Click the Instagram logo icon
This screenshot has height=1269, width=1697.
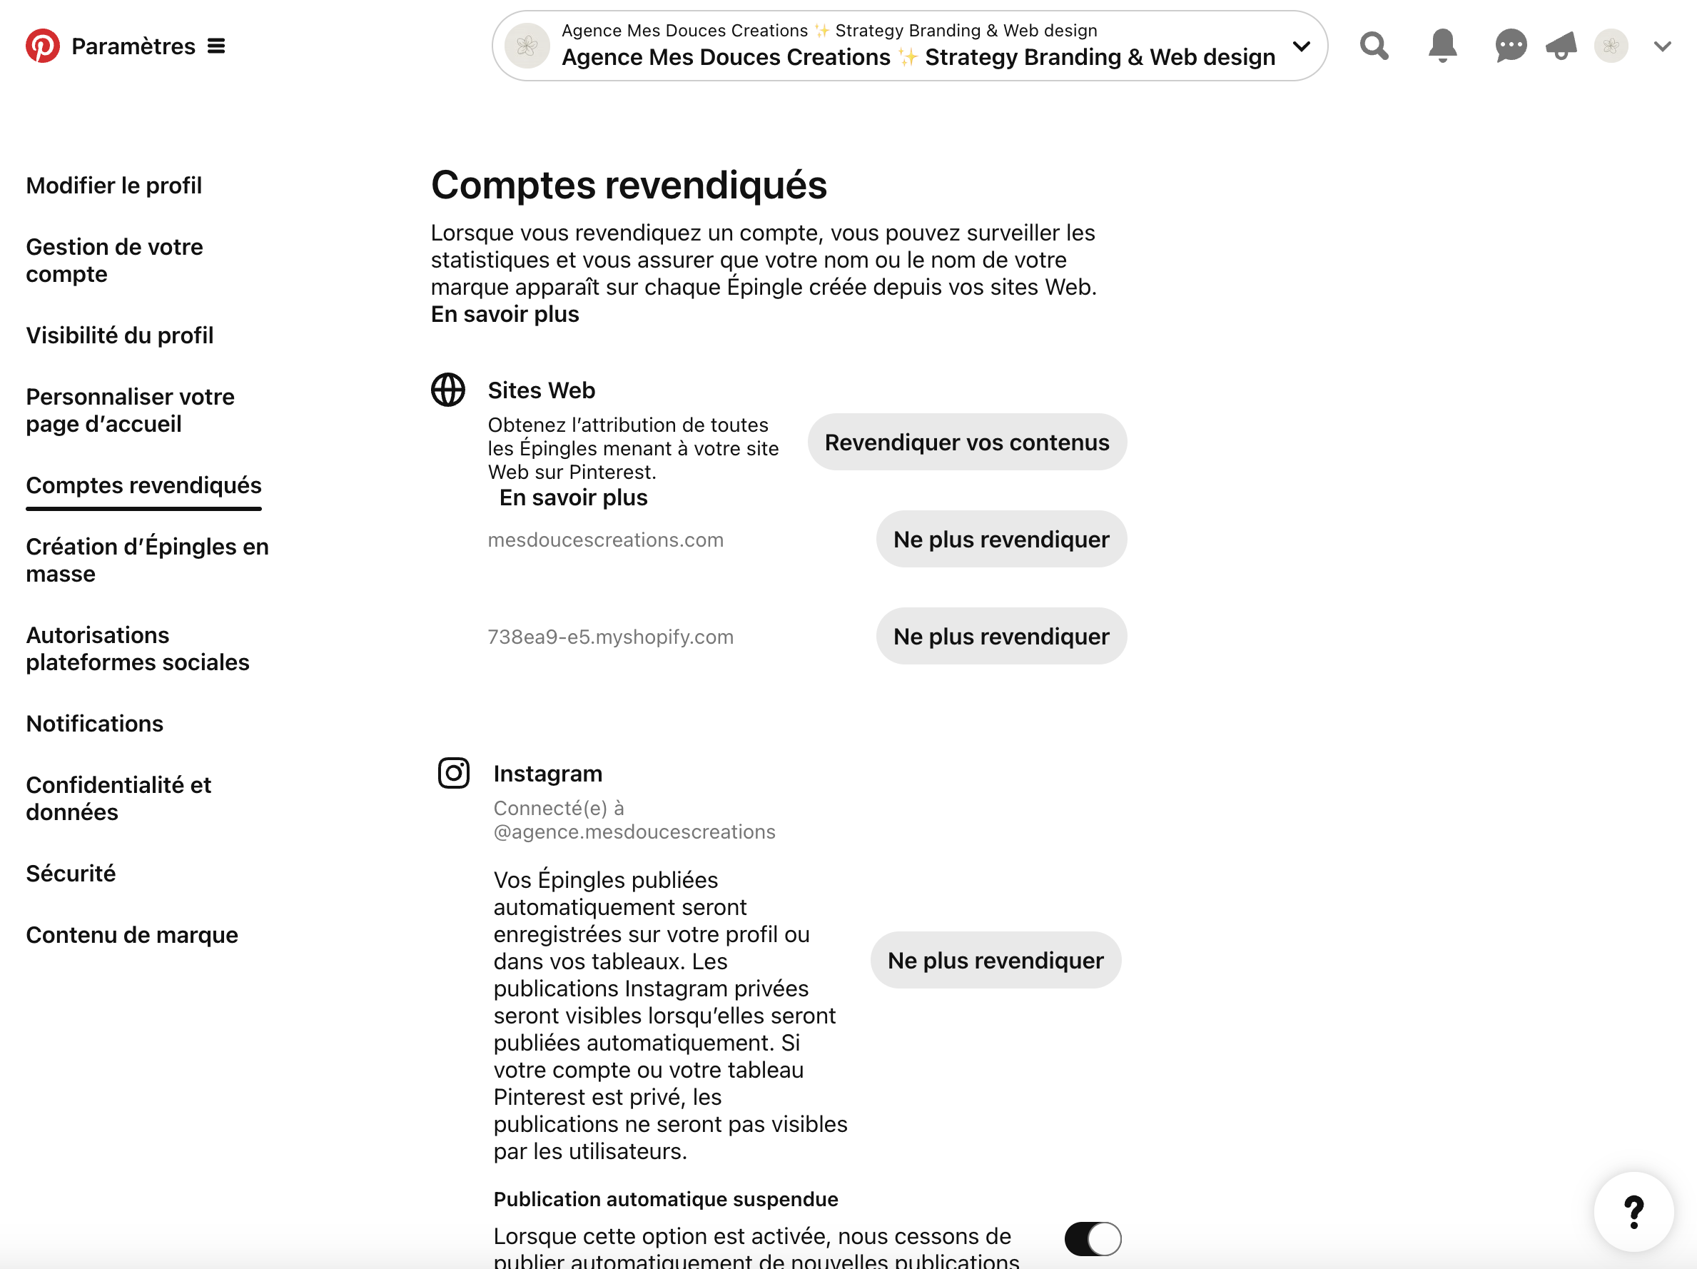point(452,774)
